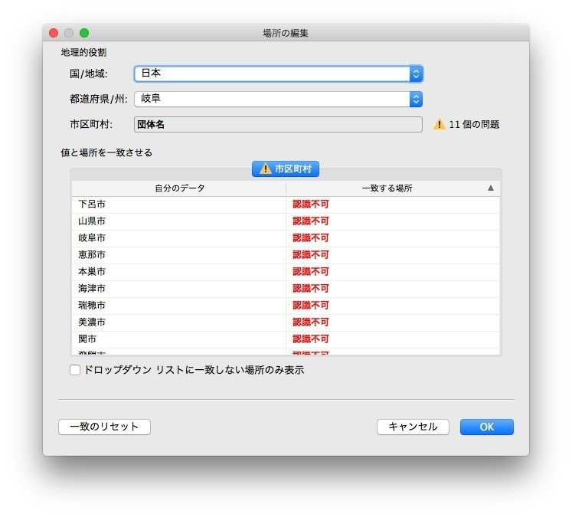Click the green zoom window button
This screenshot has height=517, width=572.
point(84,33)
